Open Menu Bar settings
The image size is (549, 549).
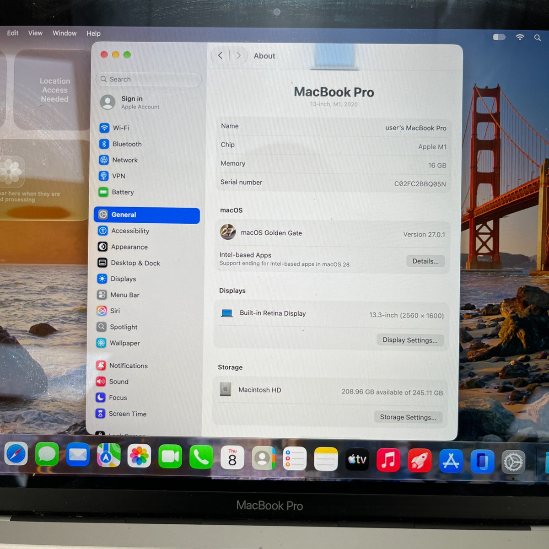pyautogui.click(x=146, y=295)
